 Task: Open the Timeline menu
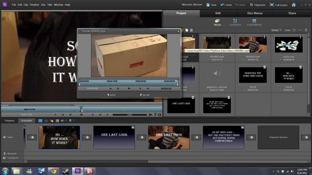(34, 5)
